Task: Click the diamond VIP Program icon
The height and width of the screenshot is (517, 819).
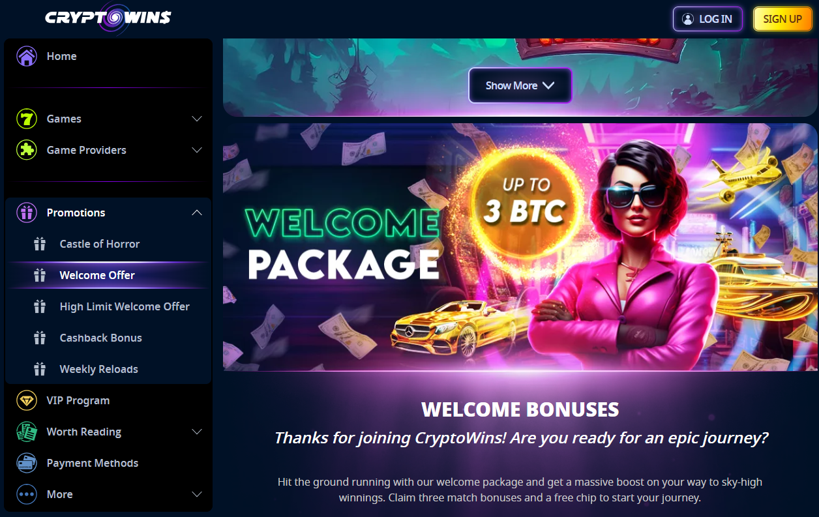Action: (x=27, y=400)
